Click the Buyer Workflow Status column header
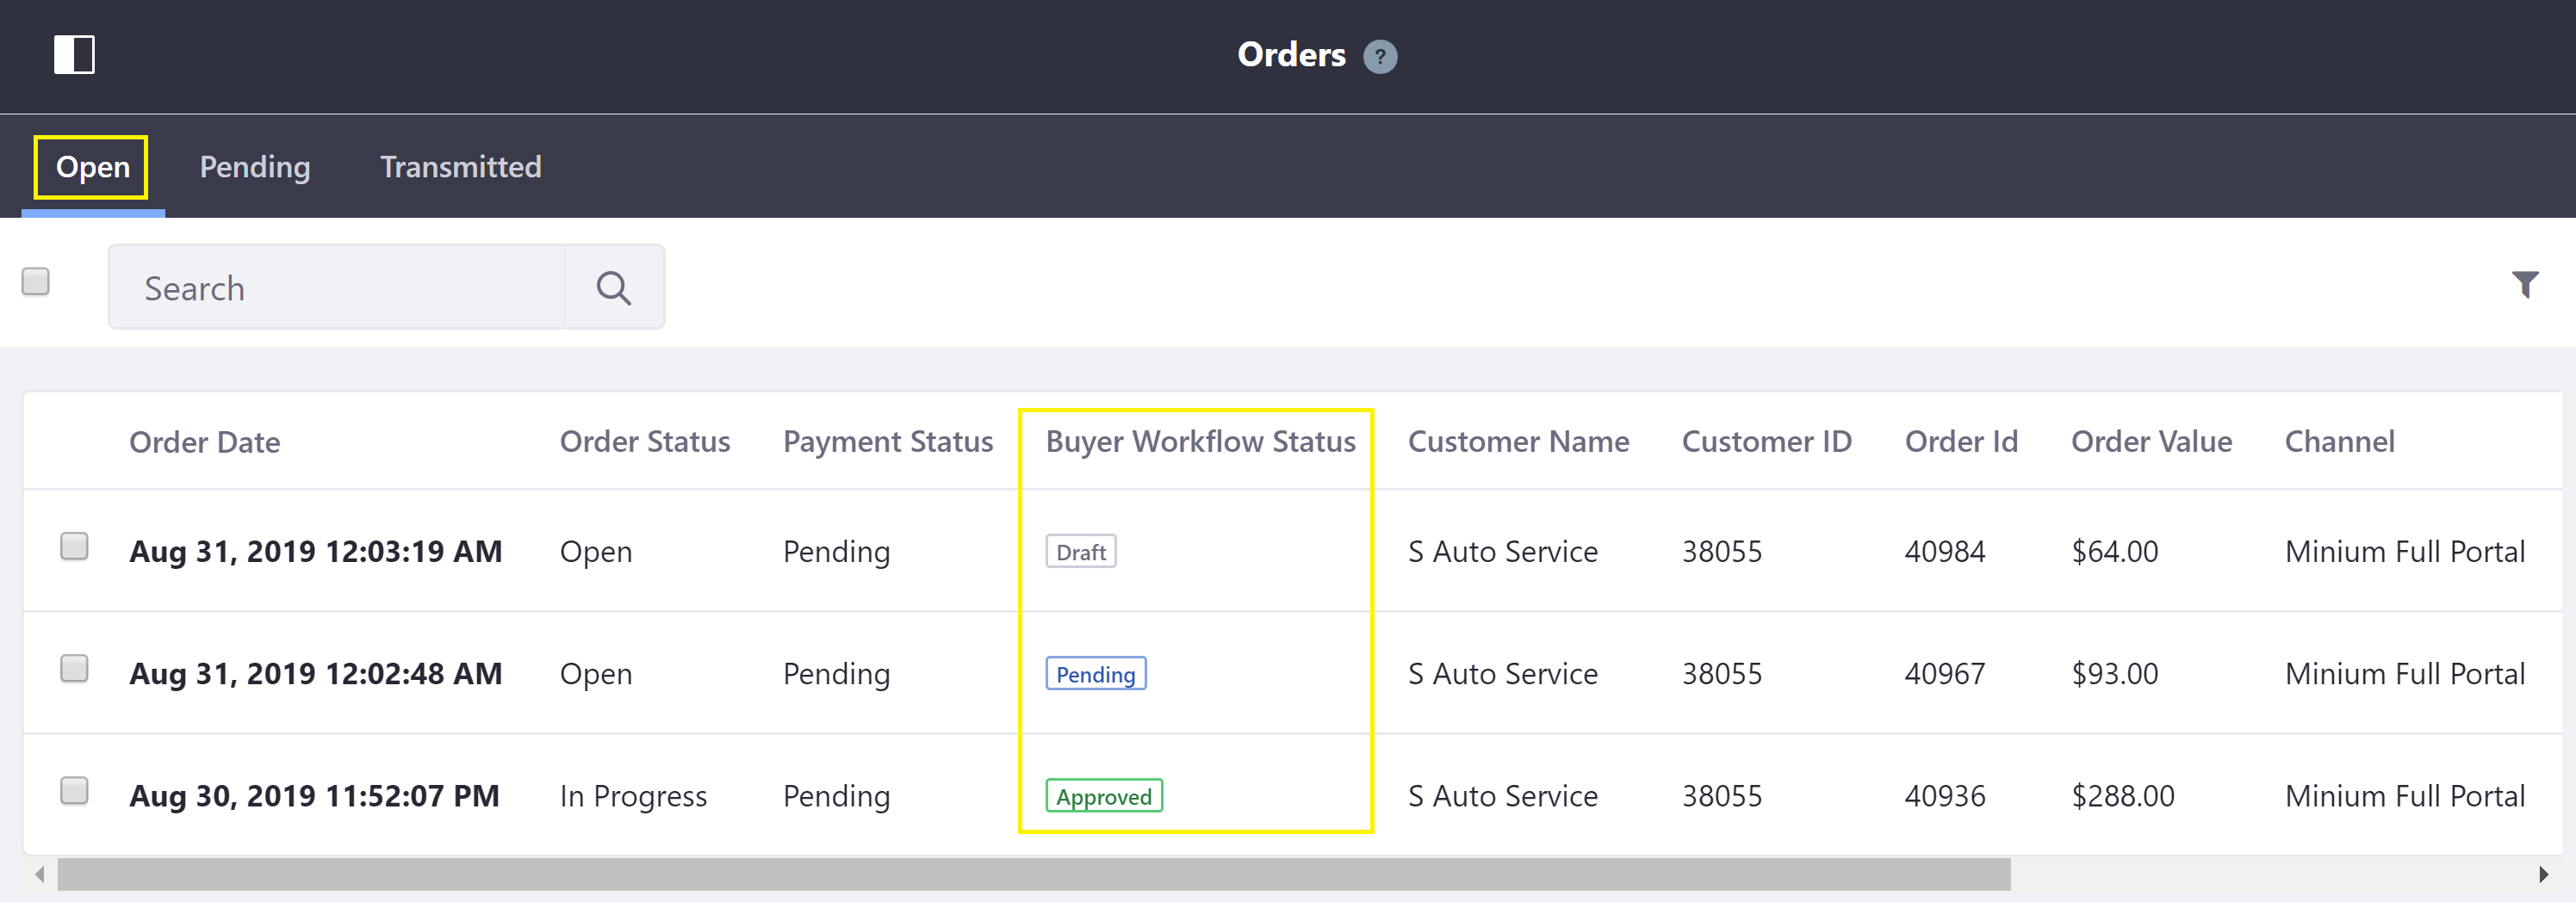 tap(1201, 442)
